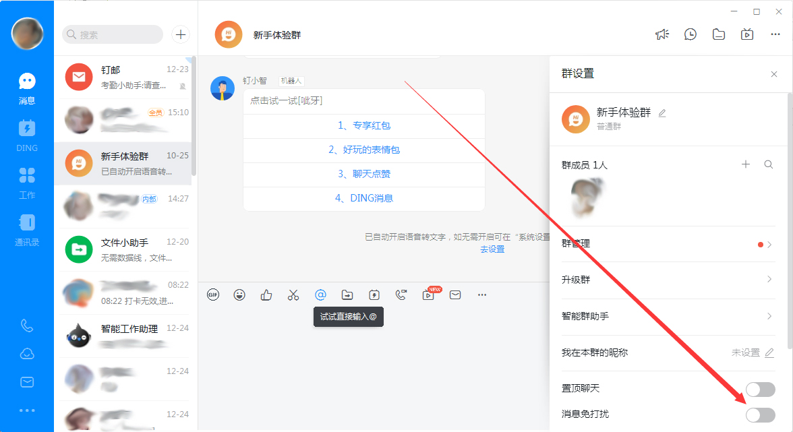Open the emoji picker
Image resolution: width=793 pixels, height=432 pixels.
(x=239, y=295)
